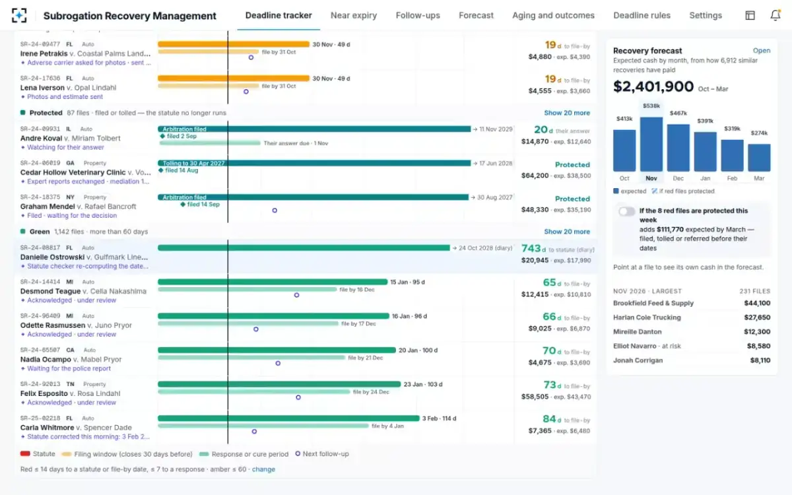This screenshot has width=792, height=495.
Task: Show 20 more Green files
Action: (567, 232)
